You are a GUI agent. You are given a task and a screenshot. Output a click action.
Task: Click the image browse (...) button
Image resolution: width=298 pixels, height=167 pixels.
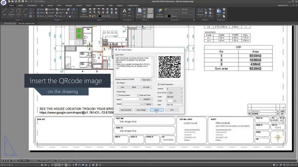[x=142, y=104]
